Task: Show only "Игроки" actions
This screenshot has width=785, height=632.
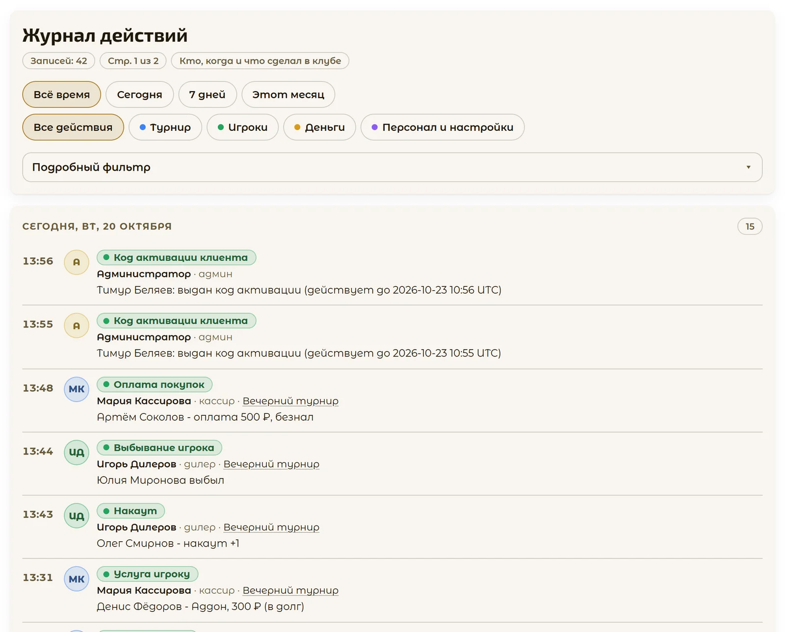Action: coord(243,127)
